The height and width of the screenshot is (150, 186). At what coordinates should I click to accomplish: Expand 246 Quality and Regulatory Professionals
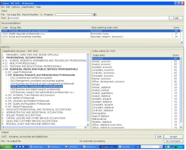coord(6,104)
